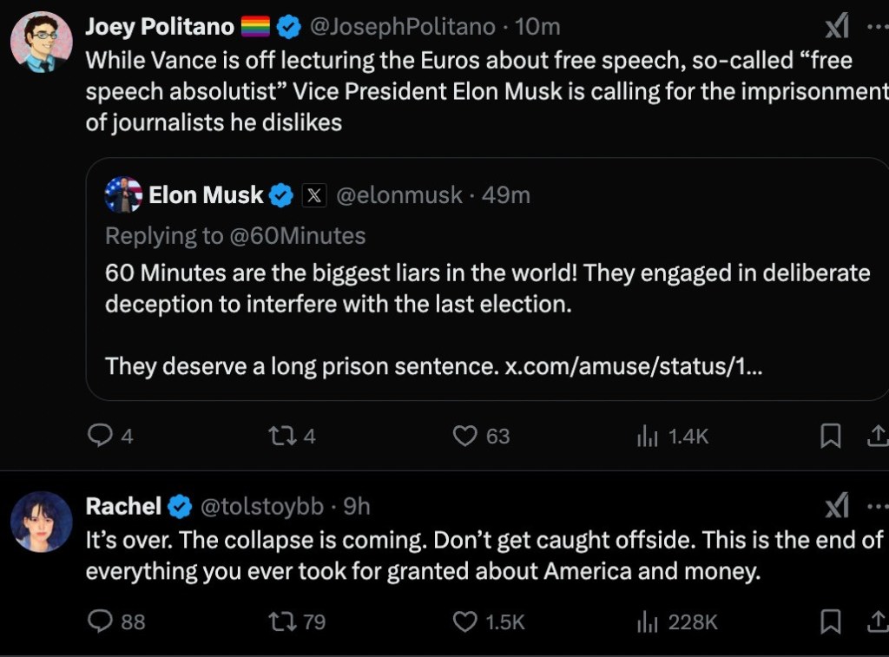Open the quoted Elon Musk post

tap(486, 286)
